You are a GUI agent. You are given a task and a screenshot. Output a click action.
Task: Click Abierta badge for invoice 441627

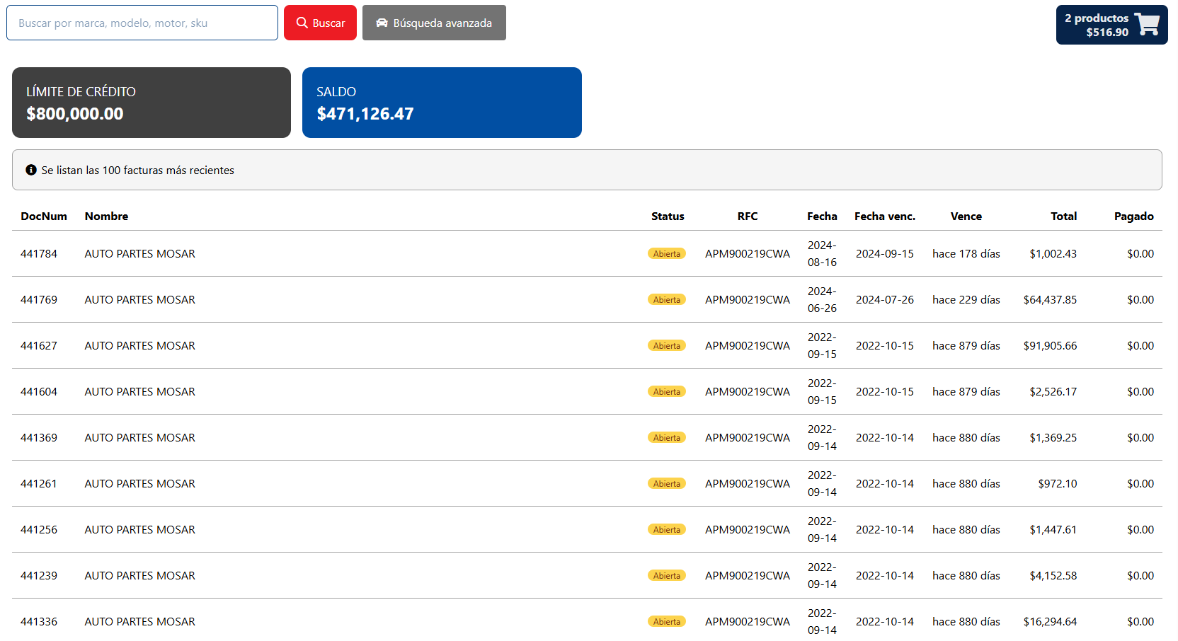[666, 346]
